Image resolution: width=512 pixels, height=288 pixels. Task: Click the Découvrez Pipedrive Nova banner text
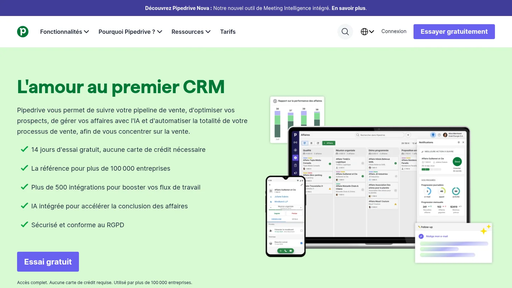coord(178,8)
